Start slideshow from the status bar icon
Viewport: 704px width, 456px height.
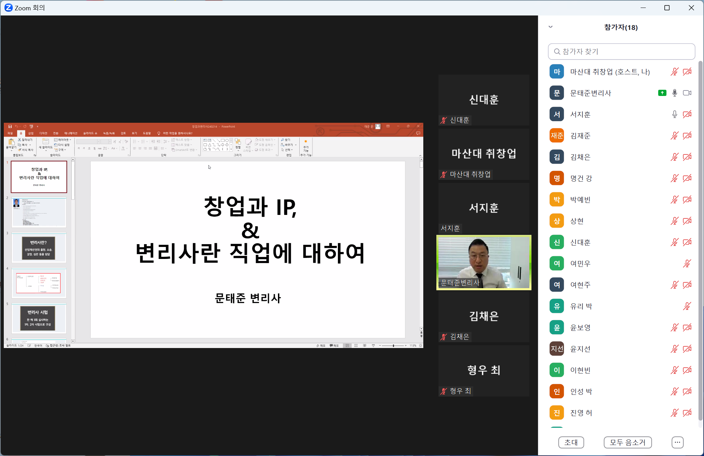374,345
